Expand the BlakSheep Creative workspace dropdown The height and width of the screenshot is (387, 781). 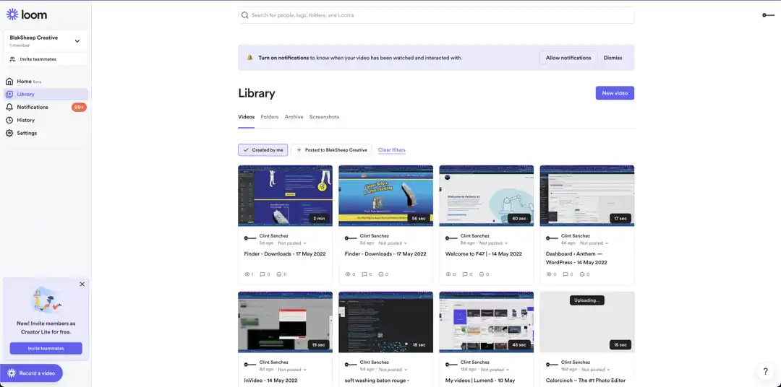point(77,40)
